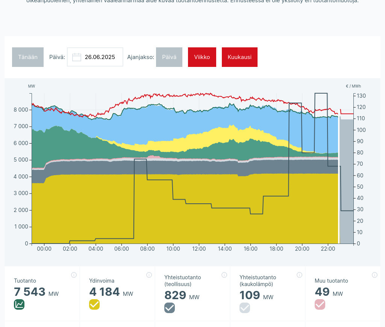The image size is (385, 327).
Task: Disable Muu tuotanto pink checkbox
Action: pyautogui.click(x=320, y=304)
